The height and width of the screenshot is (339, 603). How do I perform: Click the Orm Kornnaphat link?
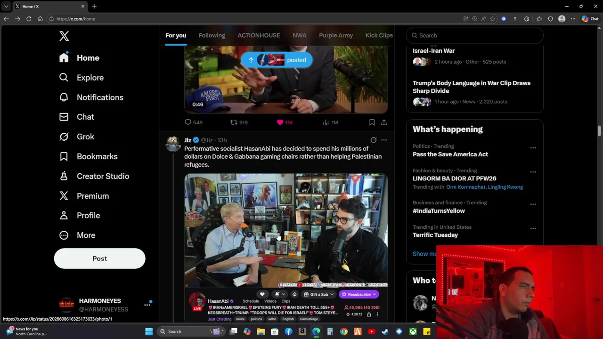[465, 187]
